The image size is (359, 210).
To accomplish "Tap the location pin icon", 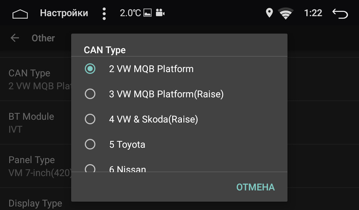I will coord(269,13).
